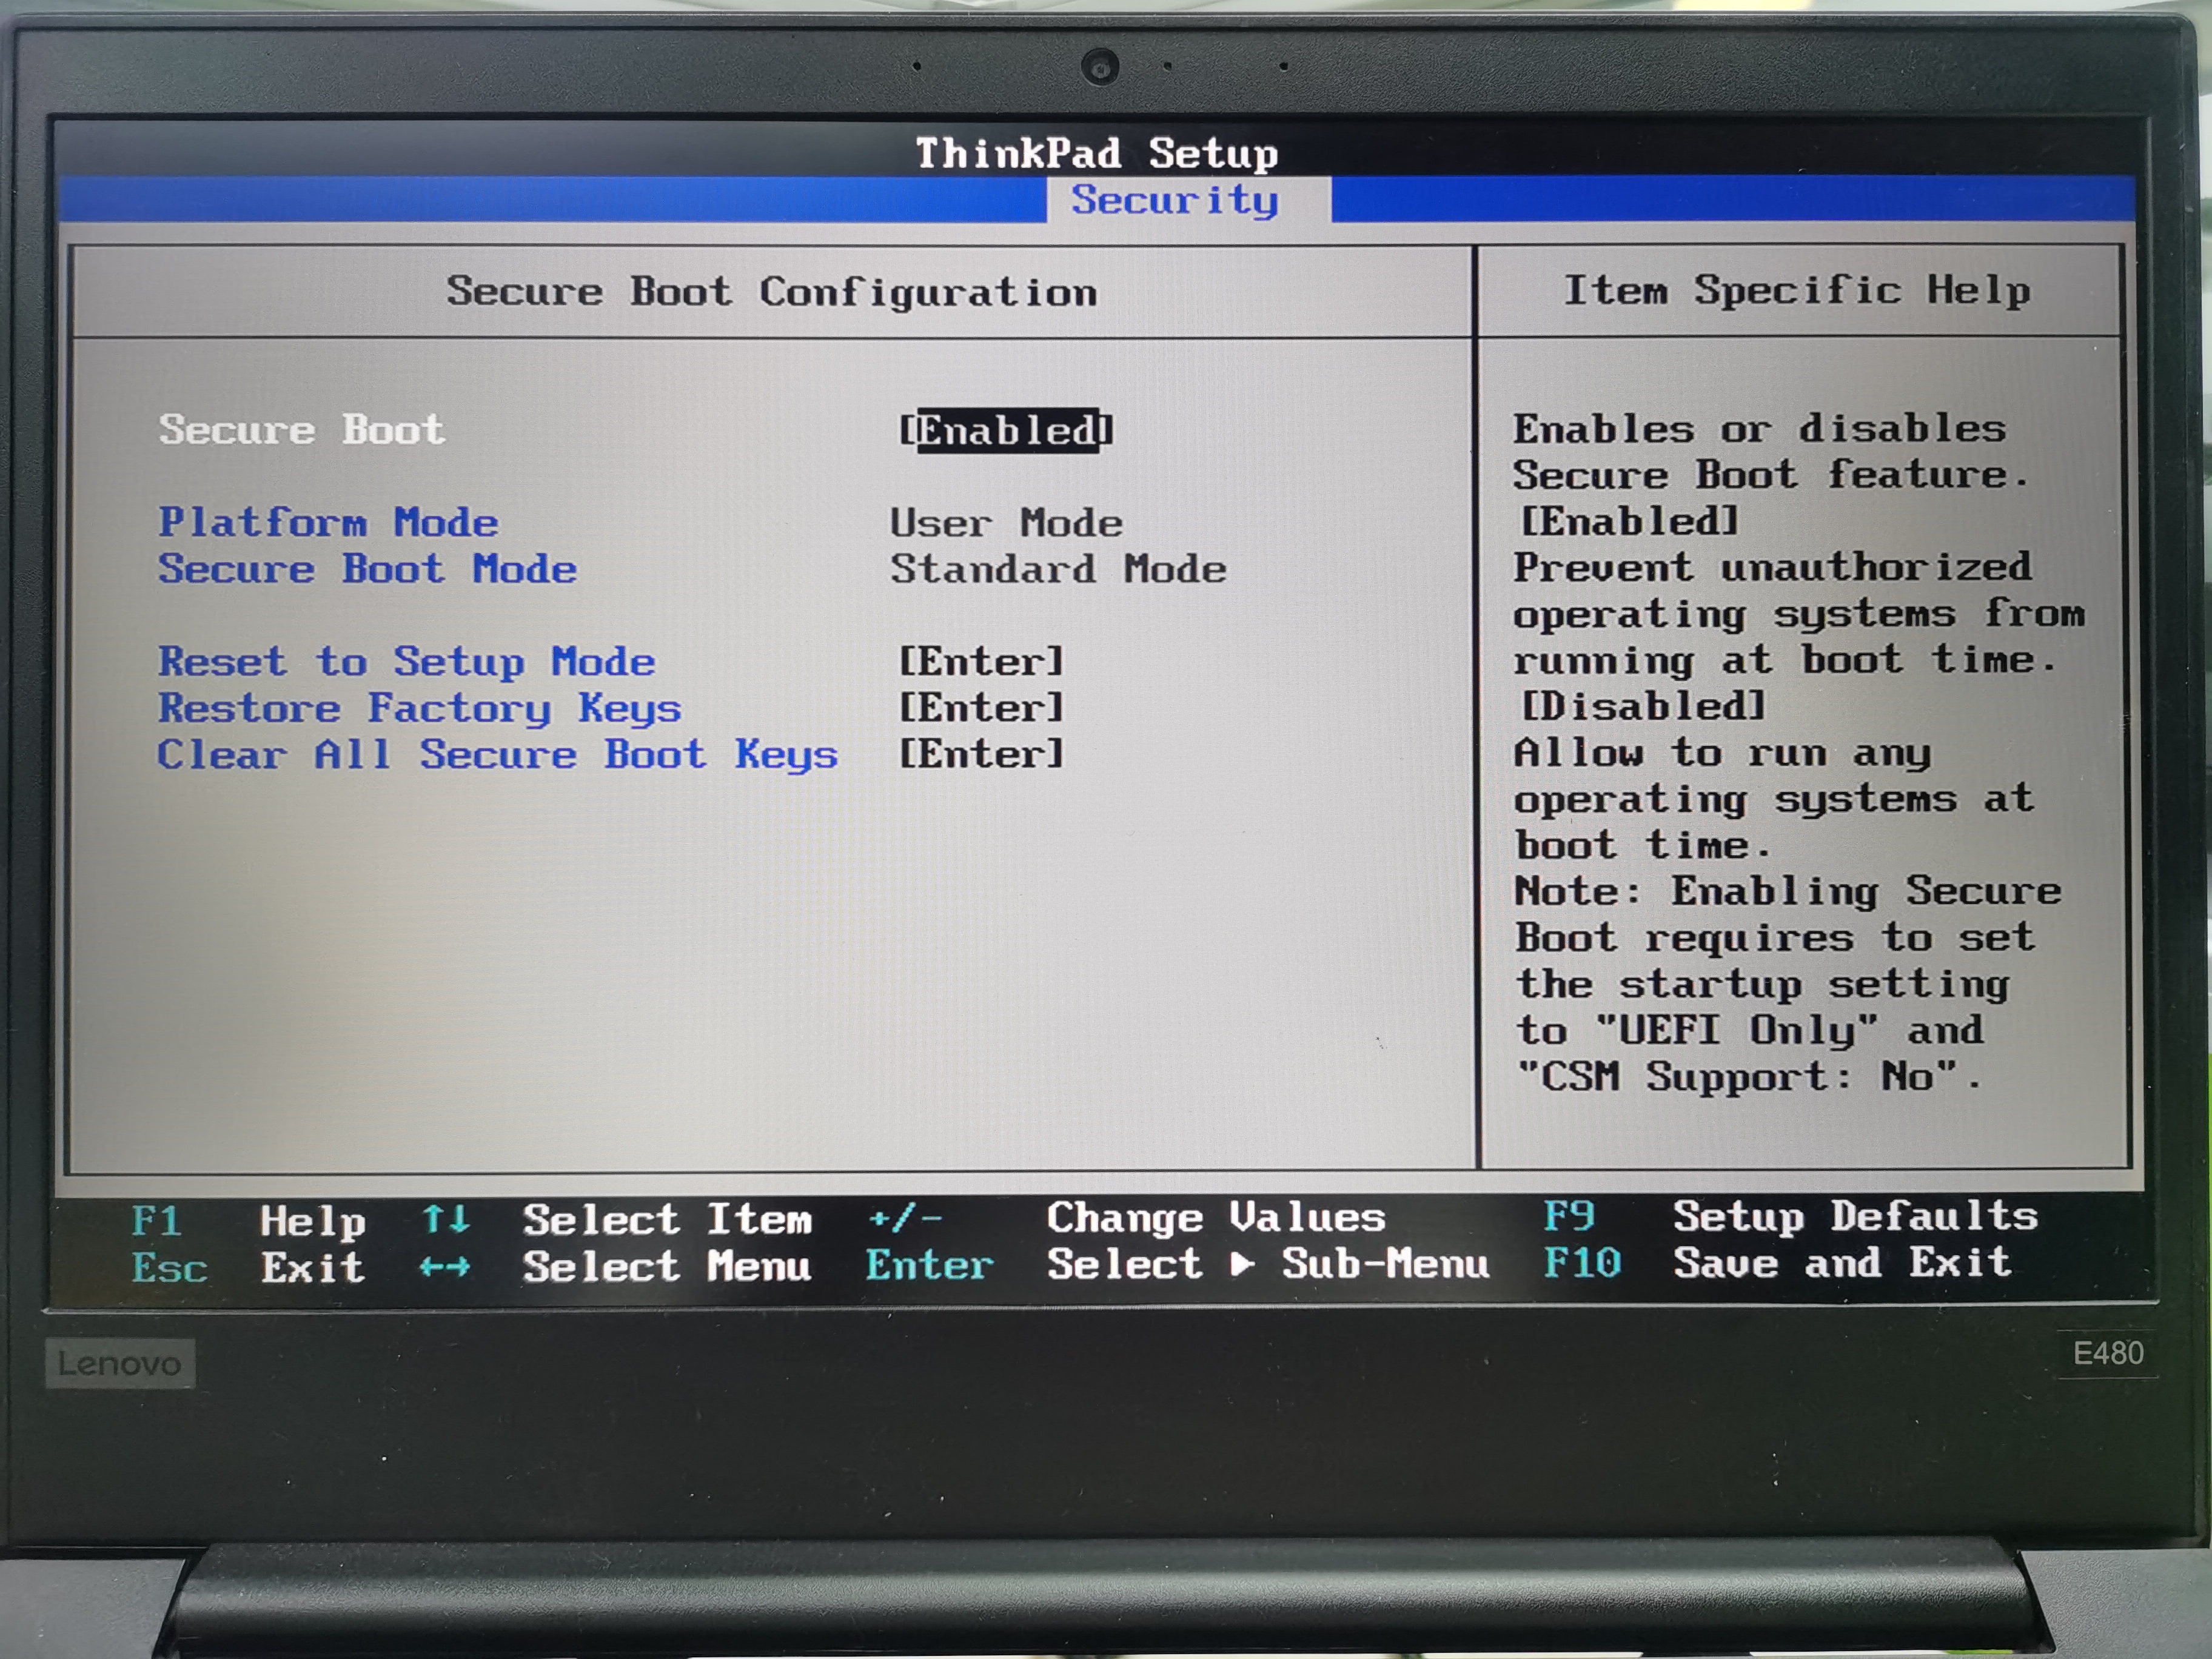This screenshot has width=2212, height=1659.
Task: Click the F9 Setup Defaults hint
Action: [1790, 1217]
